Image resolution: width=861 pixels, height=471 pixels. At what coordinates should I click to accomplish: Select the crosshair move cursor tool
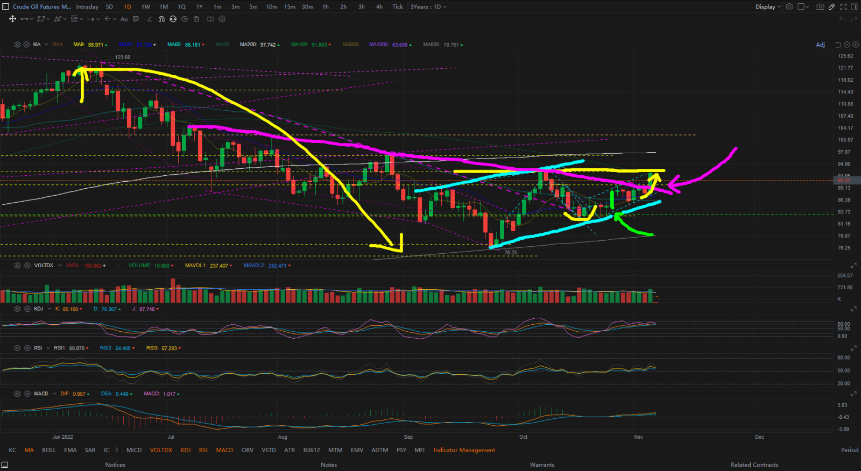[x=12, y=19]
